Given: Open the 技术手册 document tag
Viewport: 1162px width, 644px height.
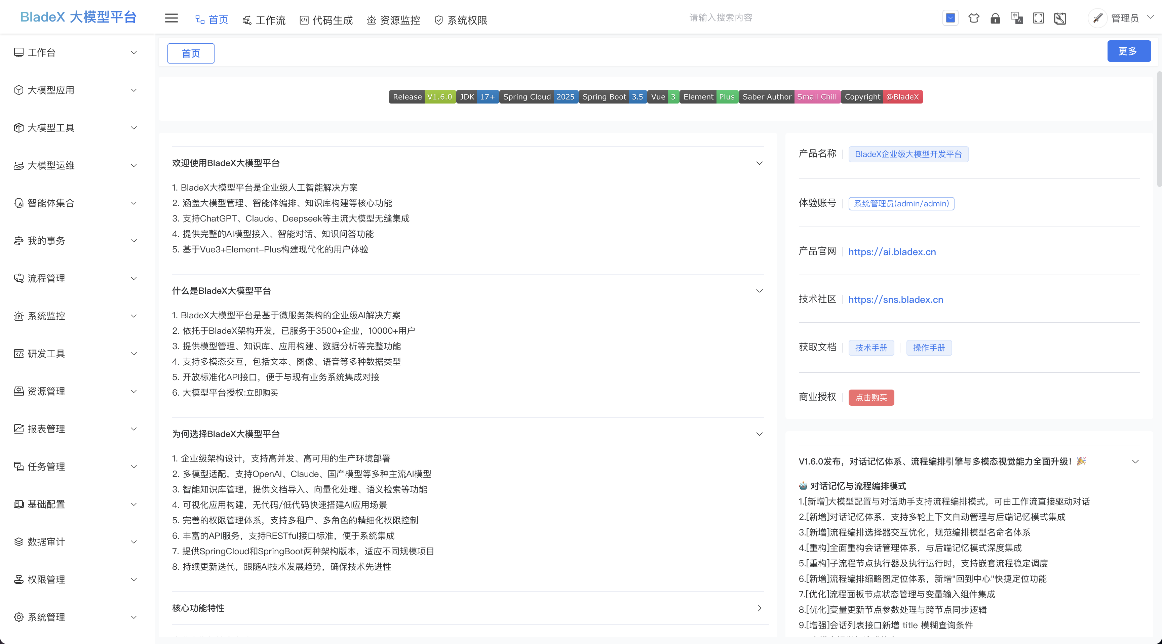Looking at the screenshot, I should point(871,348).
